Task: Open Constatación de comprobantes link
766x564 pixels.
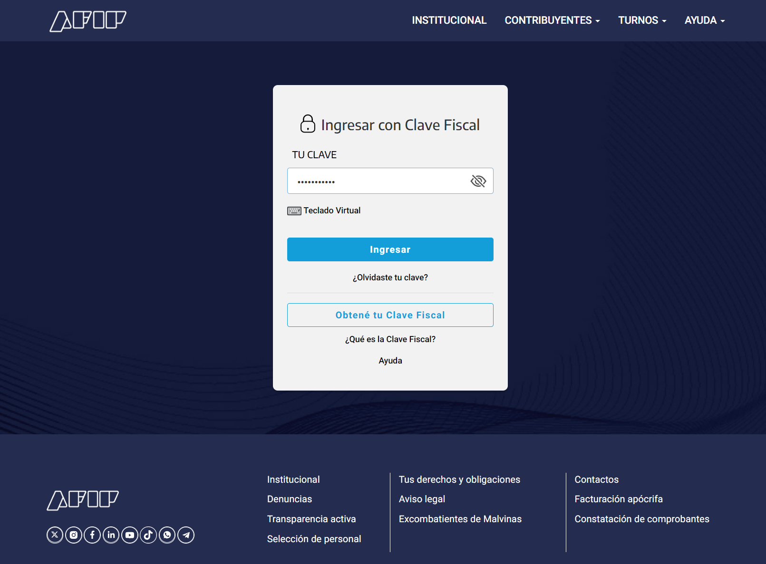Action: 642,519
